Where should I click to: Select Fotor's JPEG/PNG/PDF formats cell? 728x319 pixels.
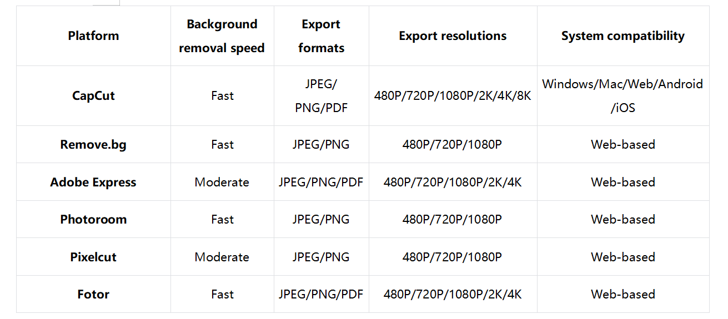(x=321, y=294)
